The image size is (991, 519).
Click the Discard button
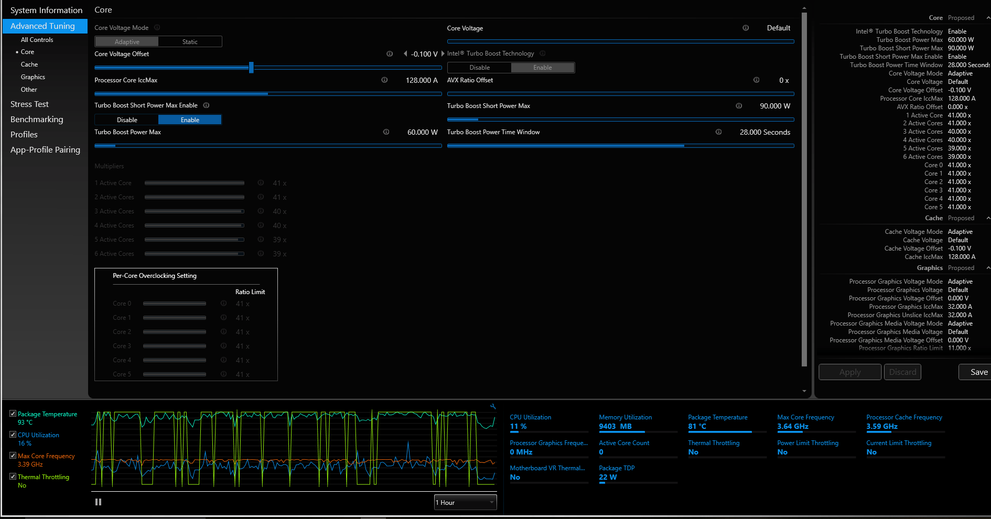(x=902, y=372)
